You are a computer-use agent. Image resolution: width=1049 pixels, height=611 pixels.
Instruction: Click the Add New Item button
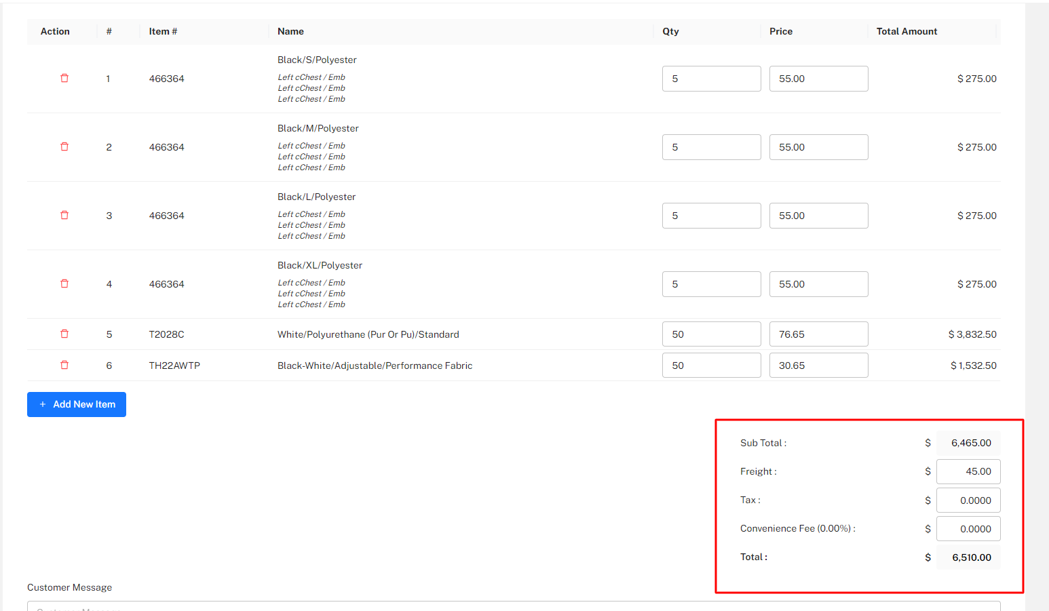tap(77, 404)
